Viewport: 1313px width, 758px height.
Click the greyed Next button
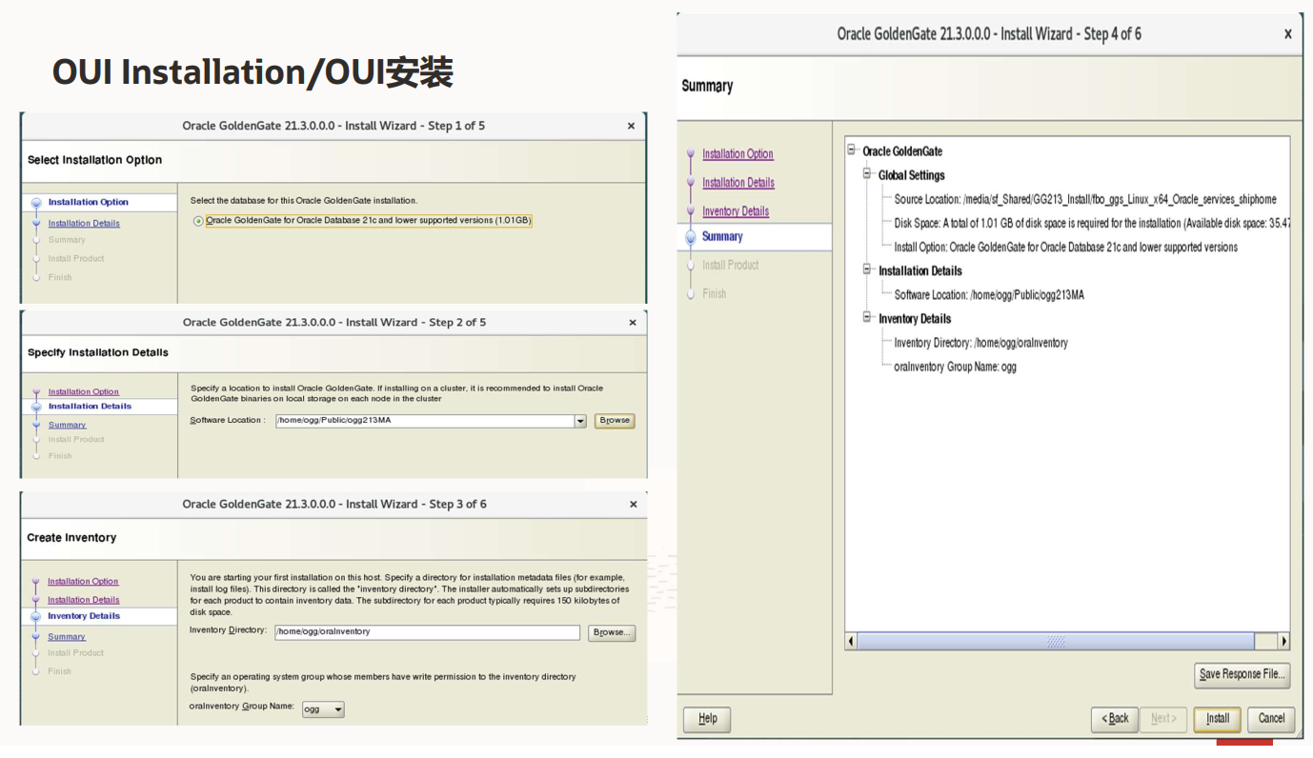[x=1163, y=719]
